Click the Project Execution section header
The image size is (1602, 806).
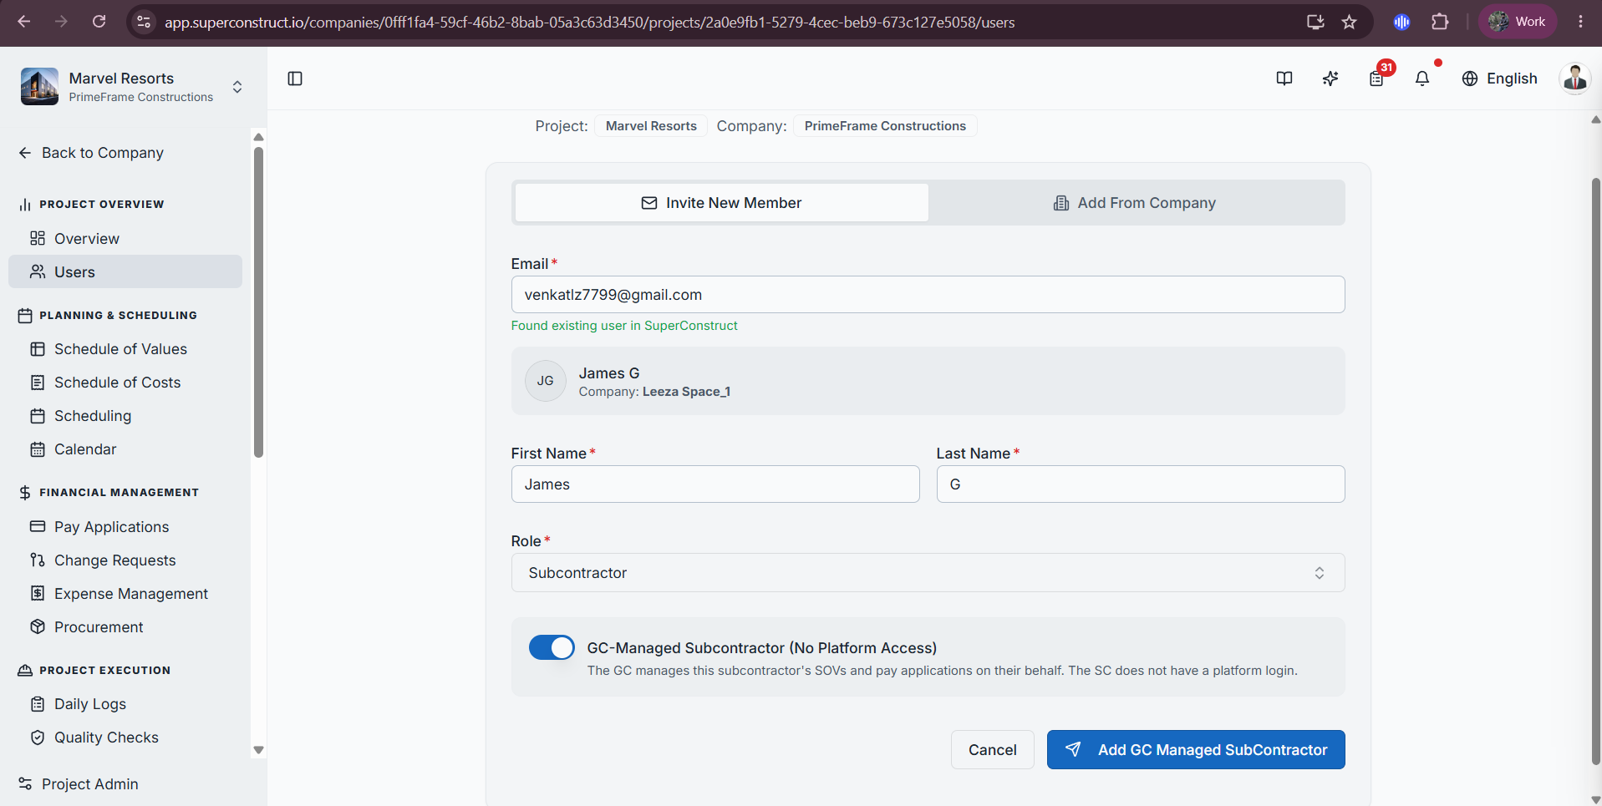pyautogui.click(x=104, y=671)
